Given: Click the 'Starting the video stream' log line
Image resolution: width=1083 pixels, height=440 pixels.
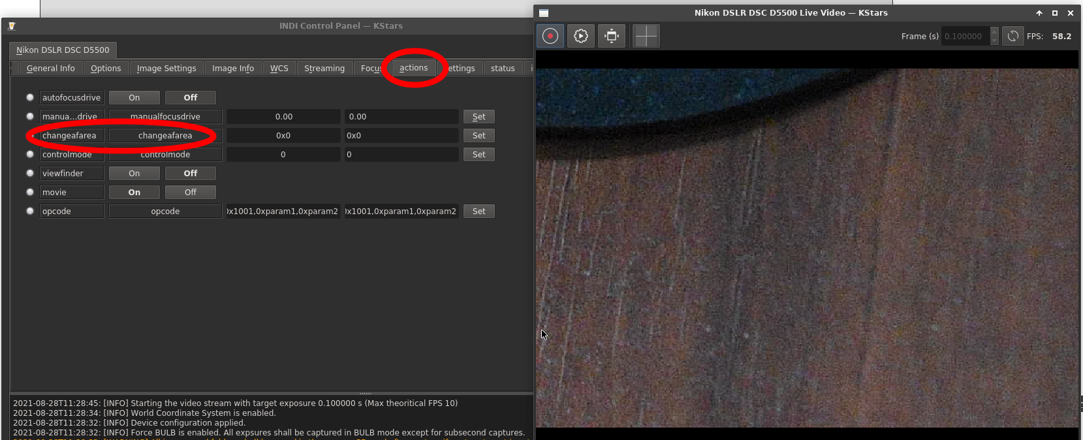Looking at the screenshot, I should click(x=235, y=403).
